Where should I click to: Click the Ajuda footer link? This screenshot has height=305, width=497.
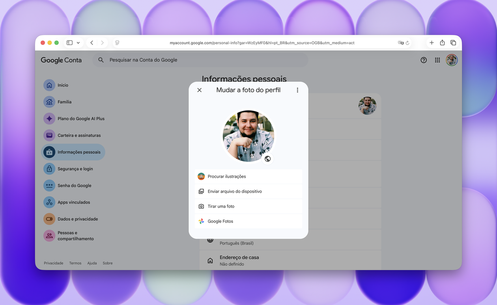point(92,263)
